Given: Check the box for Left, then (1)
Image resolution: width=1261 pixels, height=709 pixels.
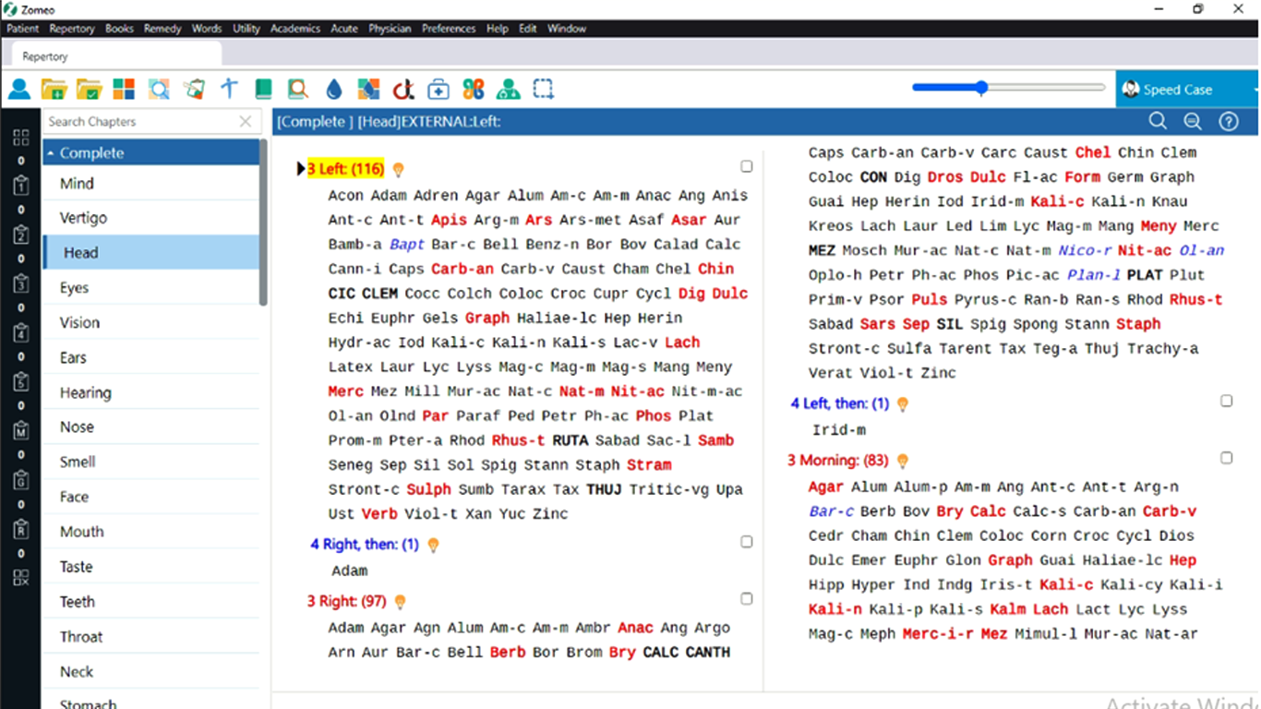Looking at the screenshot, I should (x=1226, y=401).
